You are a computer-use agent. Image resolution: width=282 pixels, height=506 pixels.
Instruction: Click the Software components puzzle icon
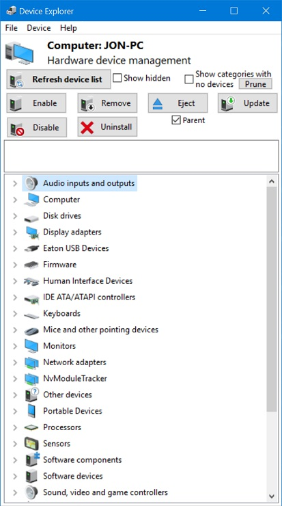(x=31, y=460)
